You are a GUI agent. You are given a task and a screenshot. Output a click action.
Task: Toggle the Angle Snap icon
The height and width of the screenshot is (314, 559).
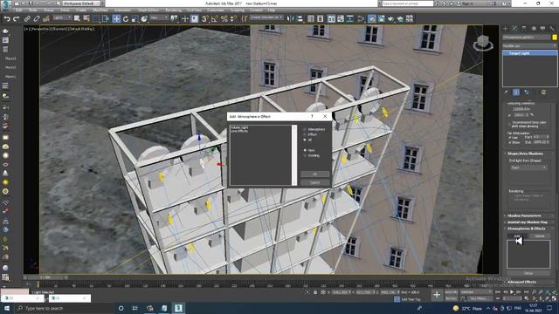pyautogui.click(x=214, y=18)
